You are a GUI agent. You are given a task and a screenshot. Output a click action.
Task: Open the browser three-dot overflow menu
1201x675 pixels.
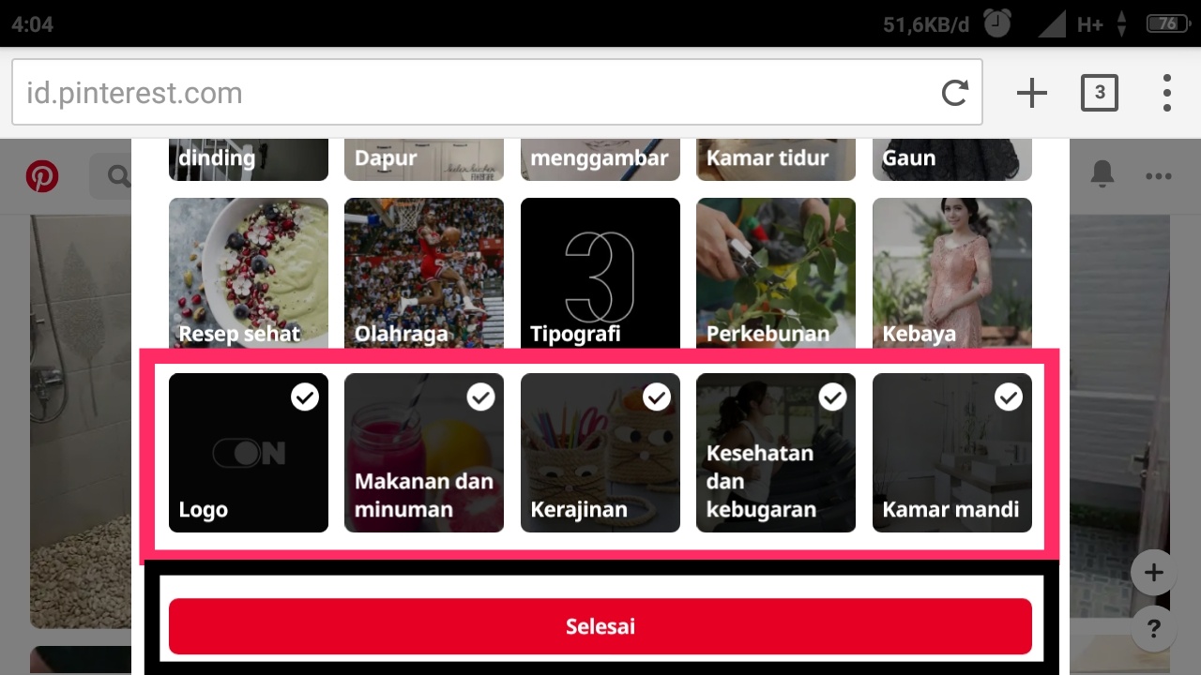click(x=1167, y=93)
